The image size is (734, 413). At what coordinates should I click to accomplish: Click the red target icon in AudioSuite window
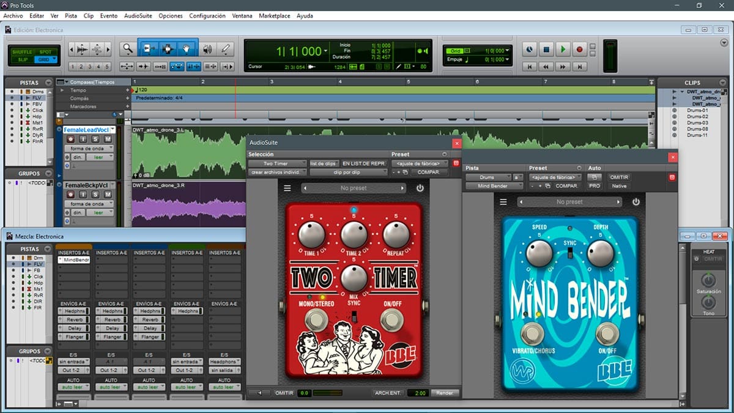coord(455,163)
